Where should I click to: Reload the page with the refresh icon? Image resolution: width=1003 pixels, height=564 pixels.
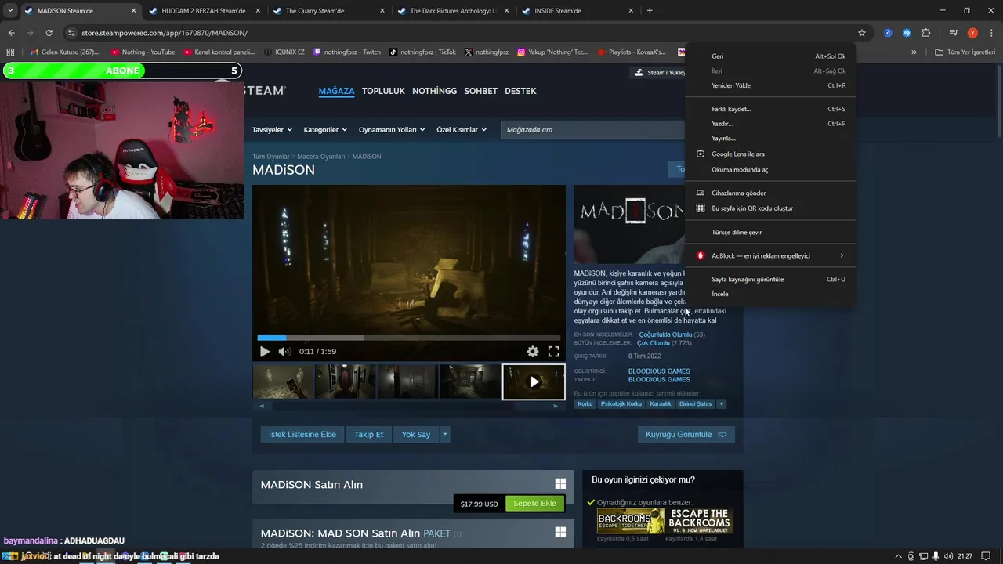point(49,33)
